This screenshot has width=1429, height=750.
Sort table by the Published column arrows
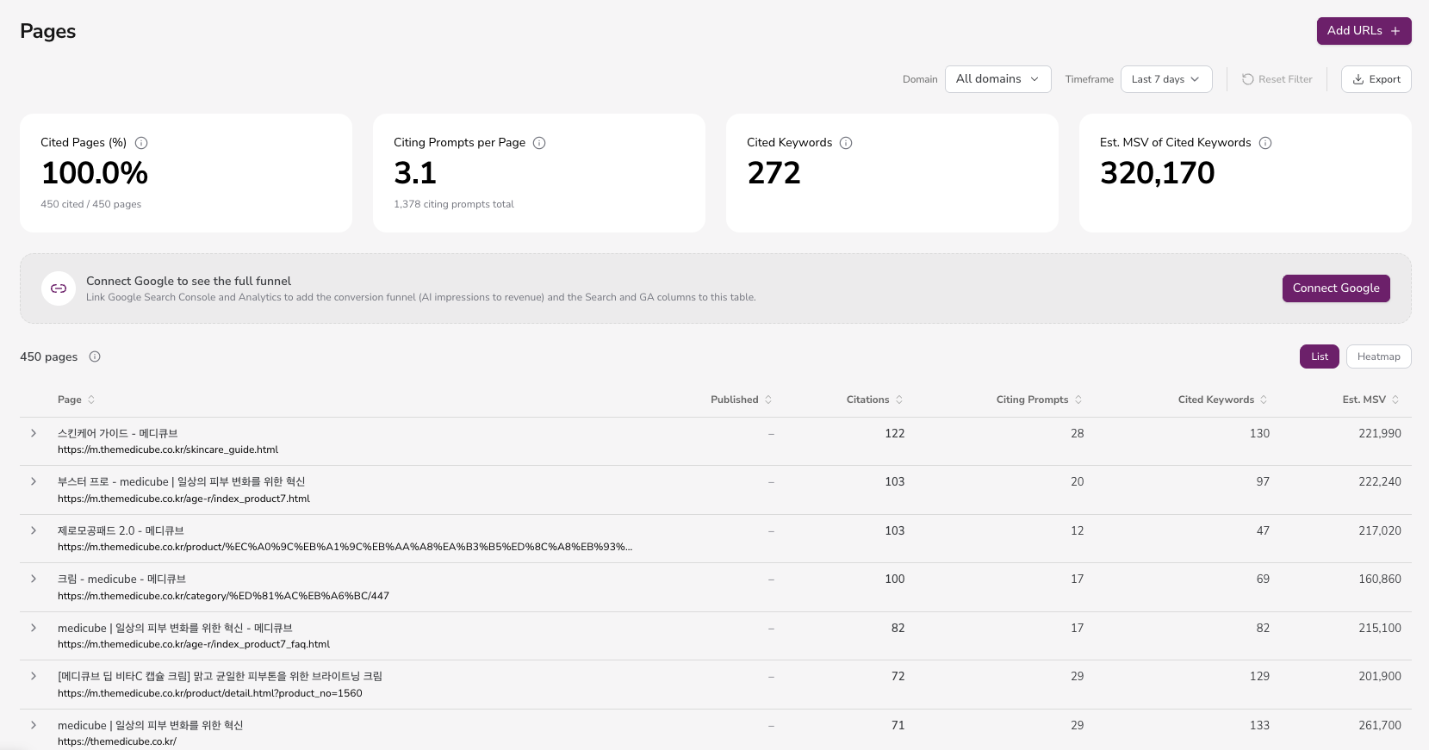tap(768, 400)
